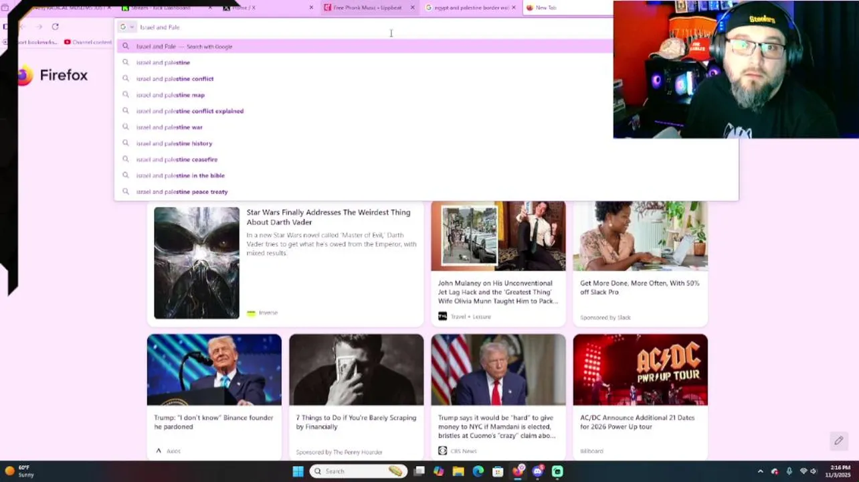
Task: Open Microsoft Edge from taskbar
Action: coord(478,471)
